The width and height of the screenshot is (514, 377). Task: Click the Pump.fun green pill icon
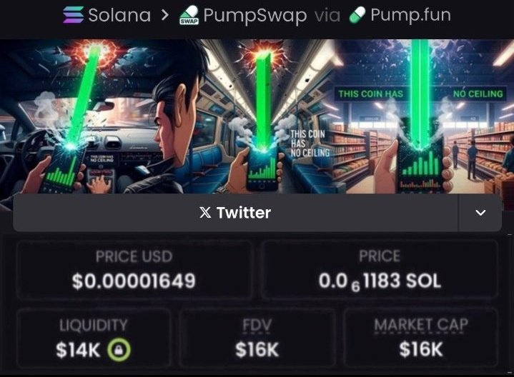click(x=357, y=16)
